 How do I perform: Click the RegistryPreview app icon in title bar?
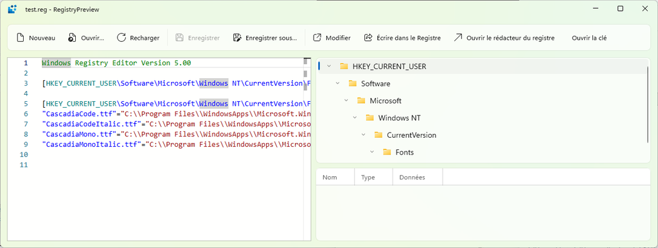pos(12,9)
